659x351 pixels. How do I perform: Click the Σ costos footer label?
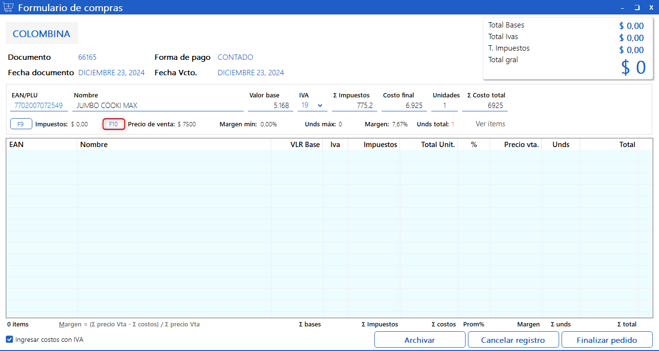(x=443, y=324)
